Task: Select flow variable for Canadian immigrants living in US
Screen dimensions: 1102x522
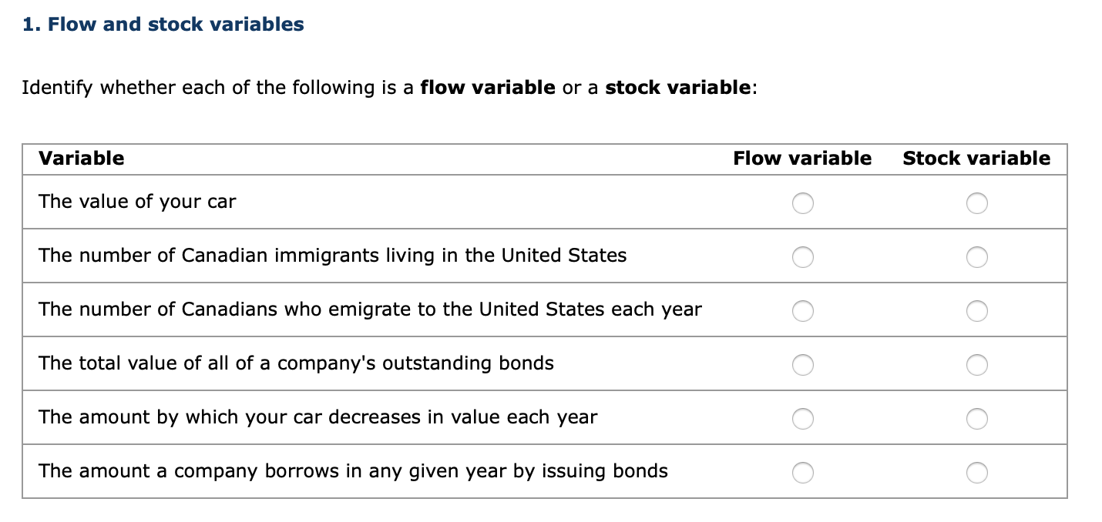Action: click(802, 257)
